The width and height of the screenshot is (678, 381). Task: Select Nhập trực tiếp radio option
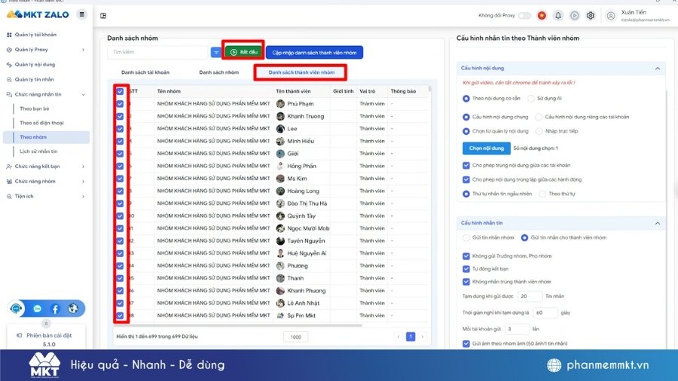point(539,131)
